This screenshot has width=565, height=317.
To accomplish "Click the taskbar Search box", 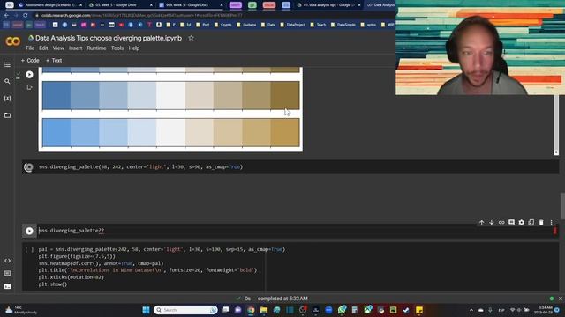I will coord(185,310).
